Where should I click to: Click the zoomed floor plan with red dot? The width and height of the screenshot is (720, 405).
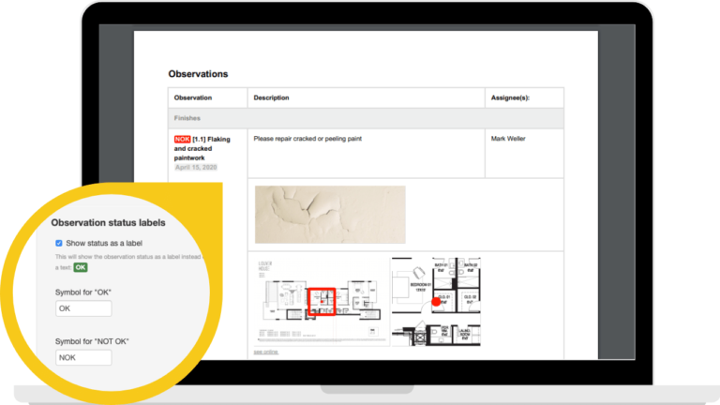[436, 302]
